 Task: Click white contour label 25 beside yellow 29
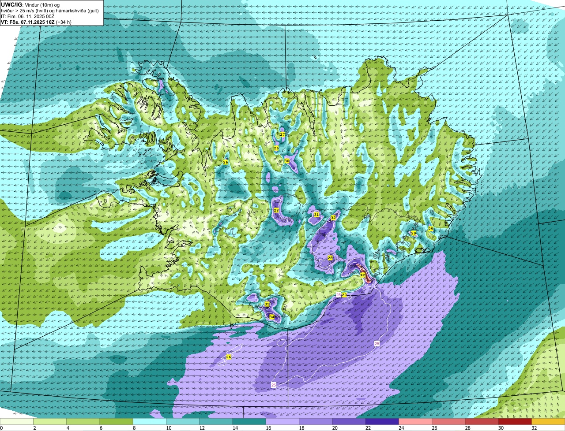click(339, 294)
